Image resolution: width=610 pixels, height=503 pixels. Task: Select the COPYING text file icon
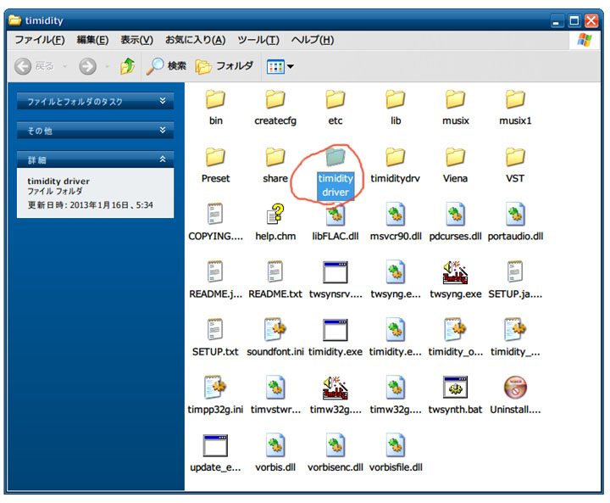pyautogui.click(x=215, y=214)
